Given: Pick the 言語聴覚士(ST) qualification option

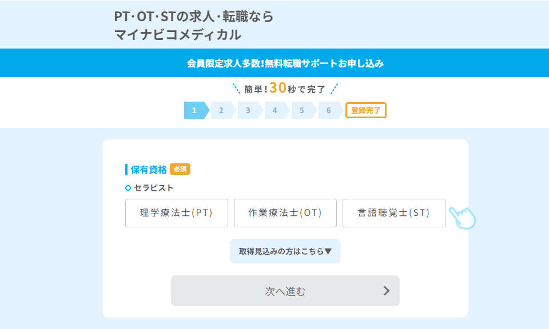Looking at the screenshot, I should (x=393, y=213).
